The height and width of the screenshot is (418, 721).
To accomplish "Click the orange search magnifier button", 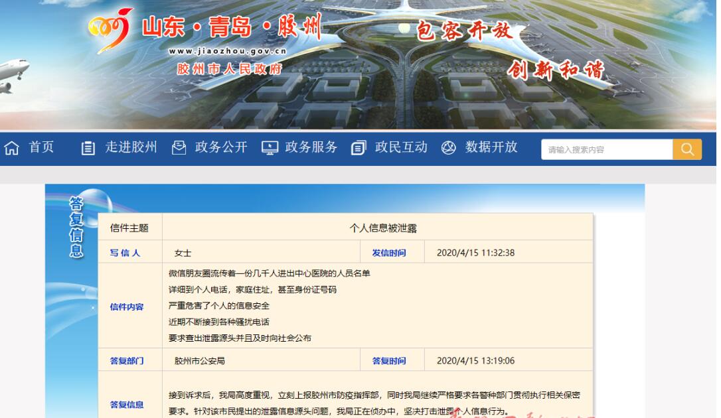I will (687, 149).
